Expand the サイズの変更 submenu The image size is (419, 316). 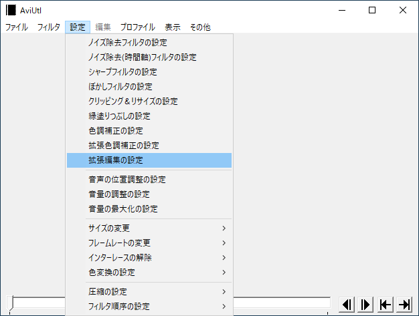(149, 228)
